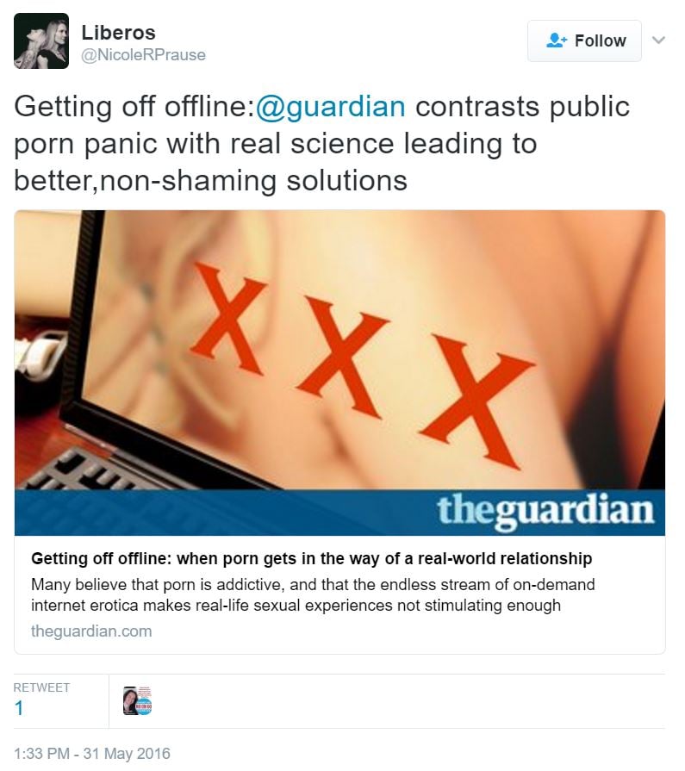
Task: Open the XXX article preview image
Action: coord(339,373)
